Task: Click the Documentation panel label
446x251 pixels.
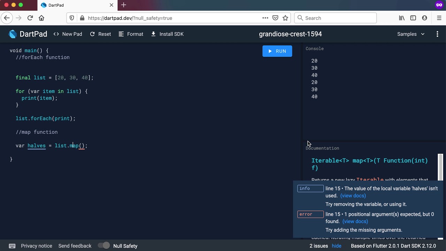Action: point(322,148)
